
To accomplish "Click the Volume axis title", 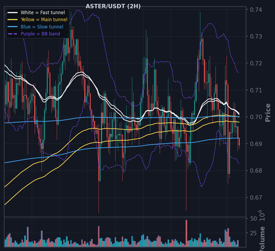I will pos(262,238).
